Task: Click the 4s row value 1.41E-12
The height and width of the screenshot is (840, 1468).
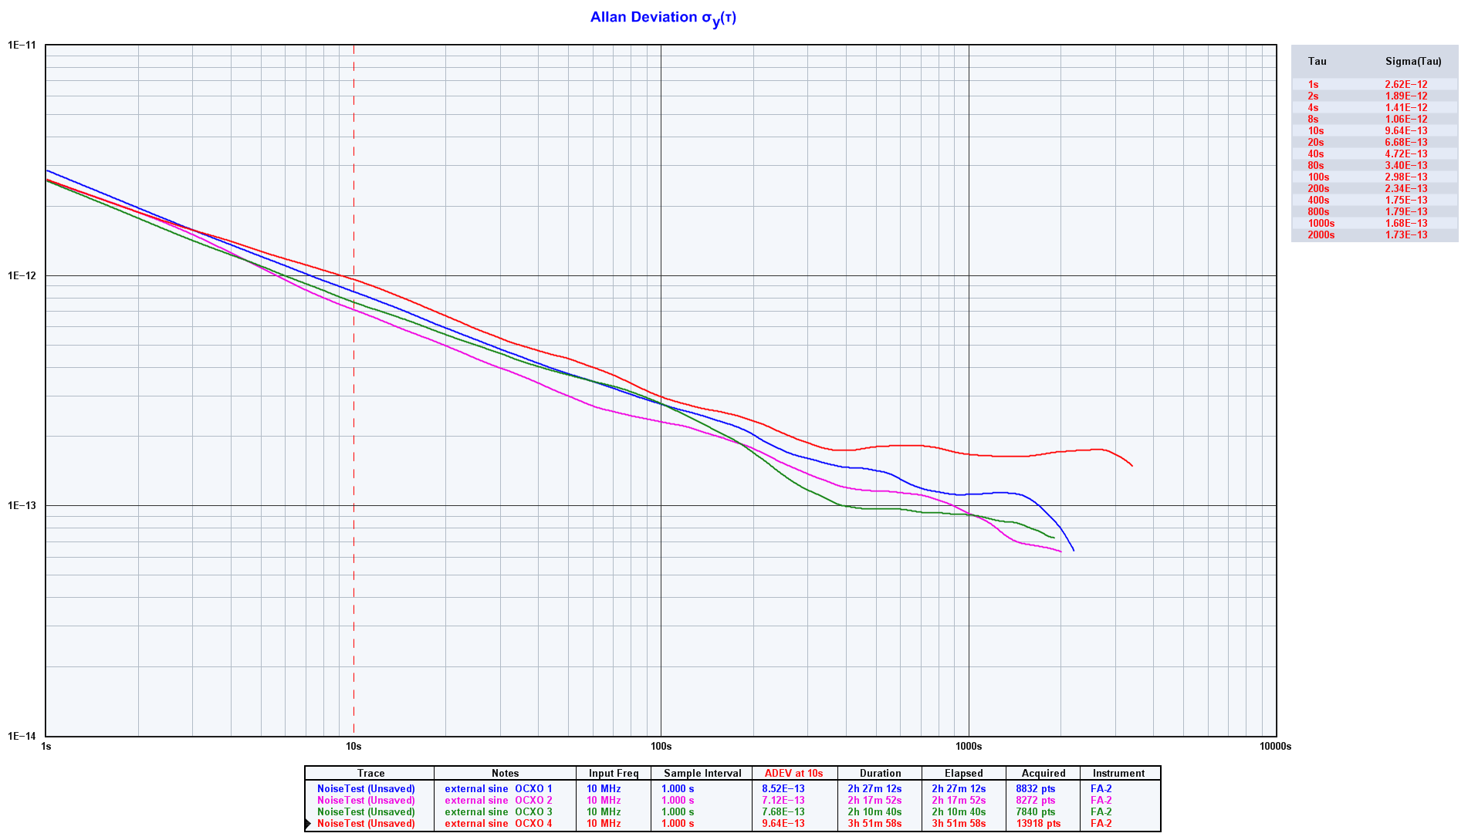Action: click(x=1406, y=108)
